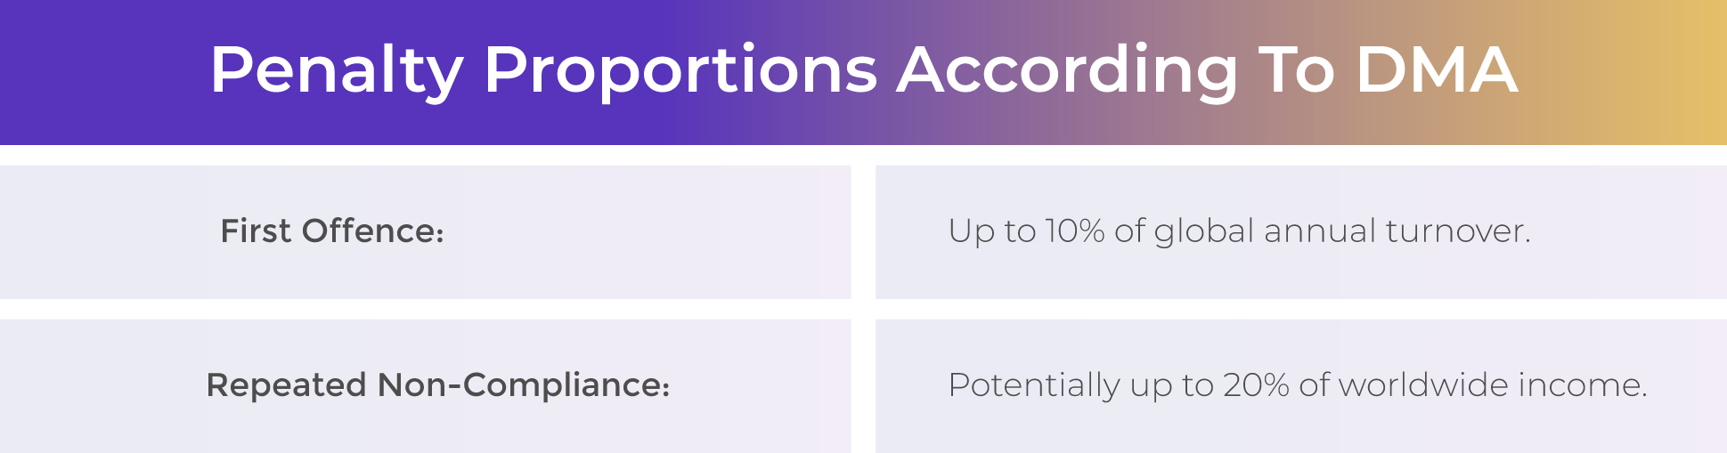Select the word "Repeated" in the second row label
Screen dimensions: 1727x453
pyautogui.click(x=286, y=386)
